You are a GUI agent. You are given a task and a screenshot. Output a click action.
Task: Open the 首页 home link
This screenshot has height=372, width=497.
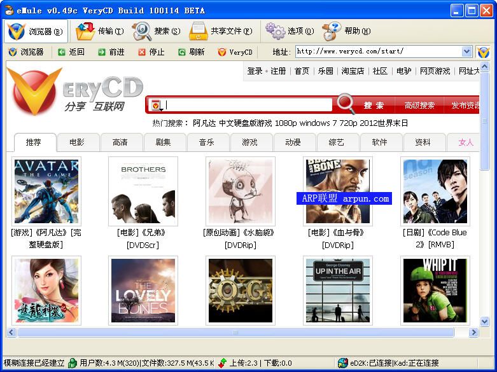pyautogui.click(x=302, y=71)
